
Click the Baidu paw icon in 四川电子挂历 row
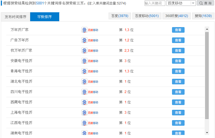[84, 92]
